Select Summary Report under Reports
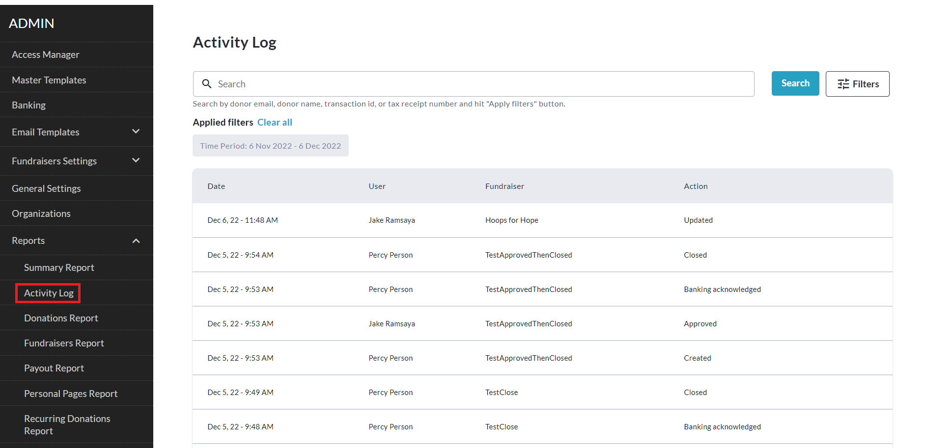 pos(59,267)
